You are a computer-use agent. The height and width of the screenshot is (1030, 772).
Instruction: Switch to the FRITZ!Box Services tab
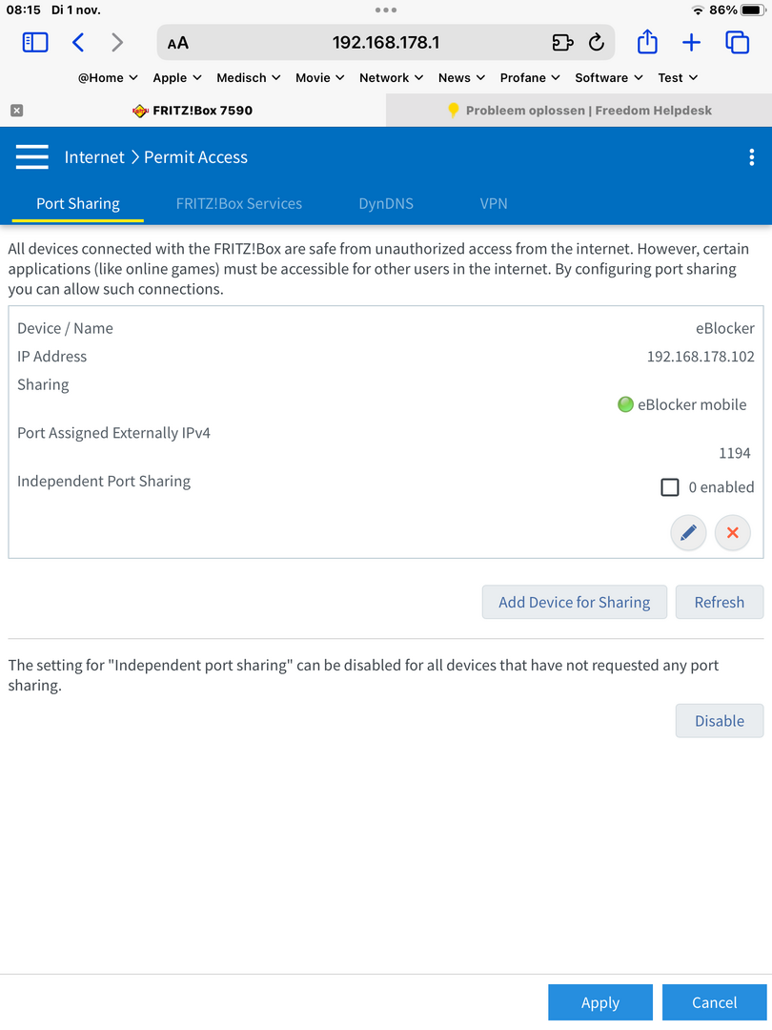coord(239,204)
